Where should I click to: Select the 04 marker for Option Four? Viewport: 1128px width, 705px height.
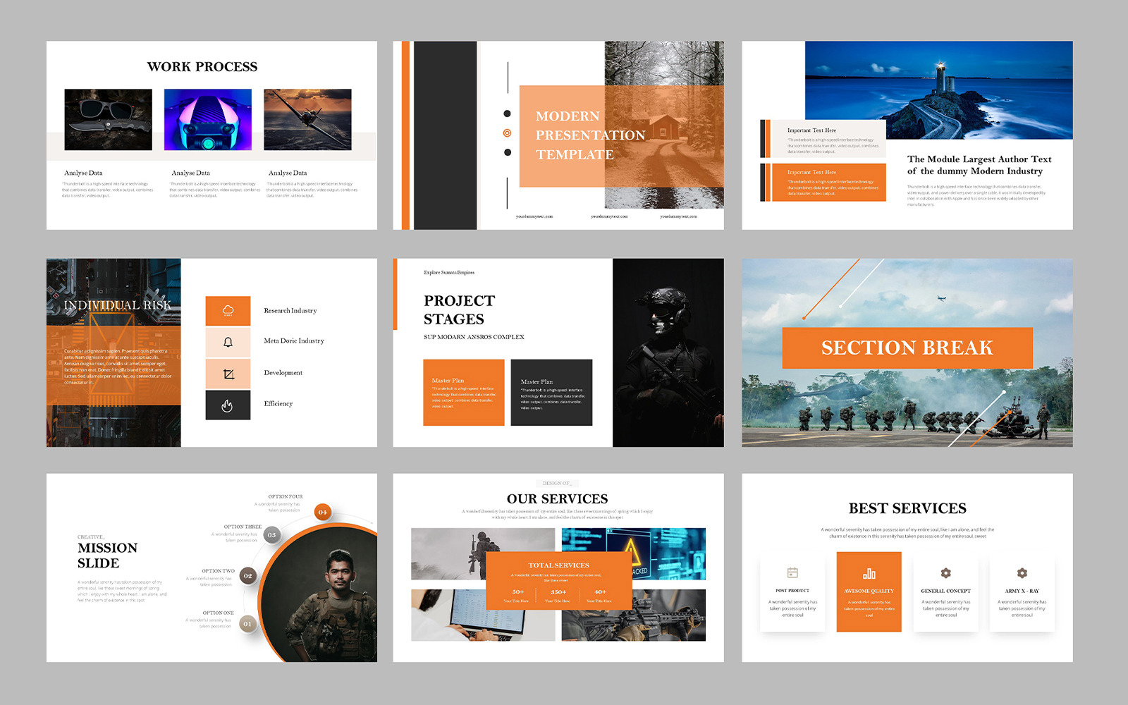pos(321,511)
